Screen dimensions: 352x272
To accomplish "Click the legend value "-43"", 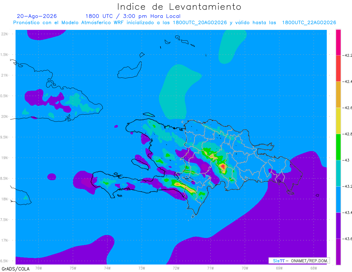I will 346,160.
